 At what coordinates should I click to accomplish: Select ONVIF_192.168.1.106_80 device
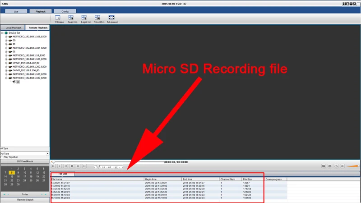(26, 70)
